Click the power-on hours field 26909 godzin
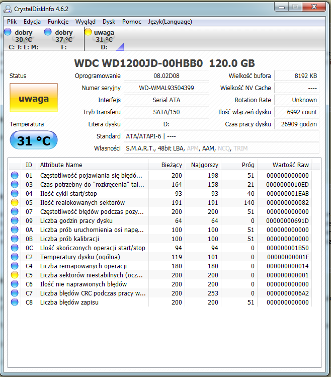Viewport: 331px width, 377px height. (297, 124)
